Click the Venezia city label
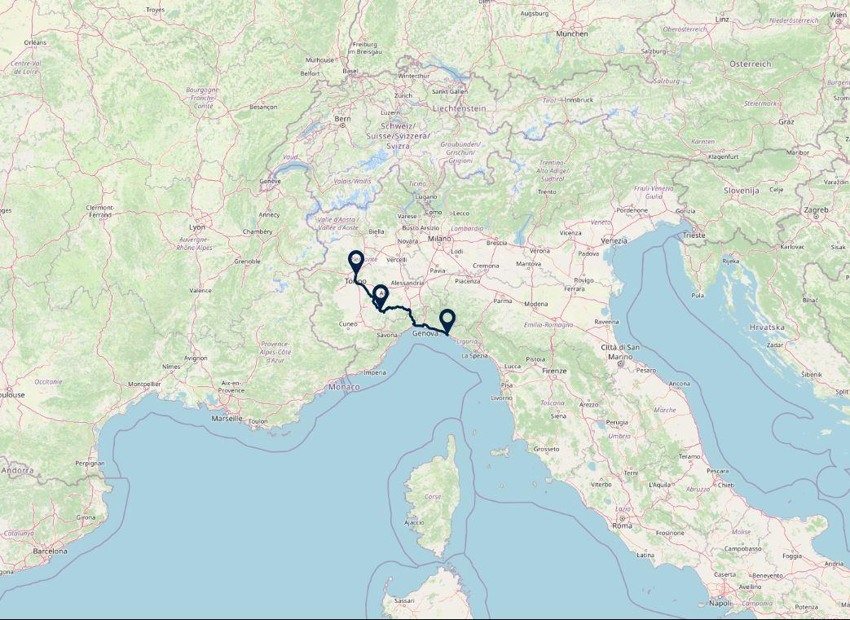This screenshot has width=850, height=620. pyautogui.click(x=614, y=240)
